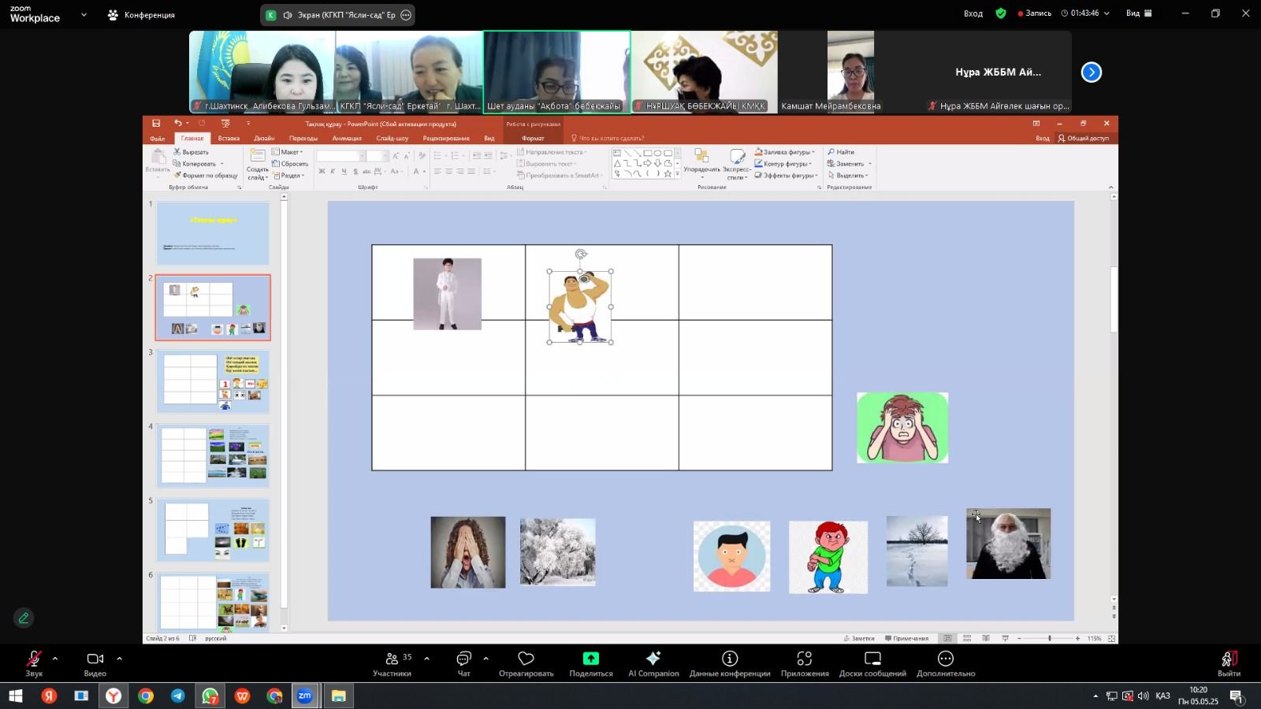This screenshot has width=1261, height=709.
Task: Click the green Share screen button
Action: coord(590,663)
